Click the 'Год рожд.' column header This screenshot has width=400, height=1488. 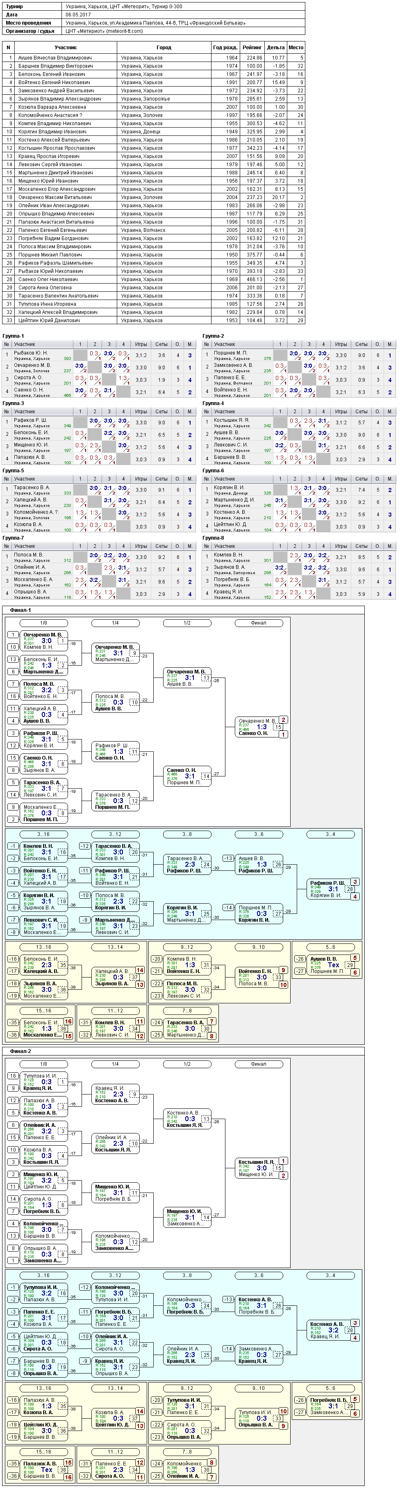tap(225, 47)
